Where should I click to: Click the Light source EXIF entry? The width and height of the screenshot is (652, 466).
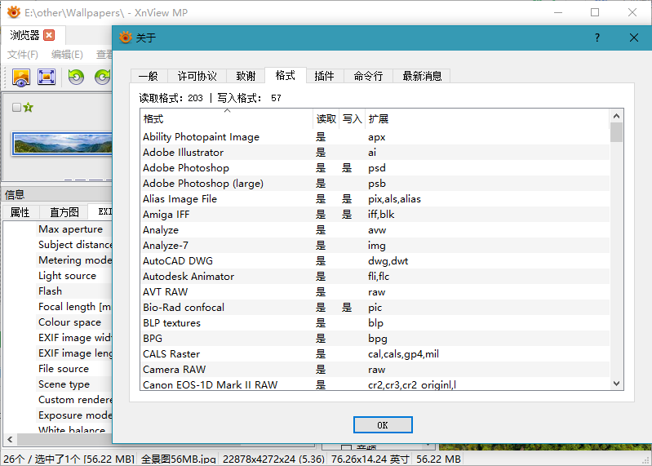pos(67,276)
